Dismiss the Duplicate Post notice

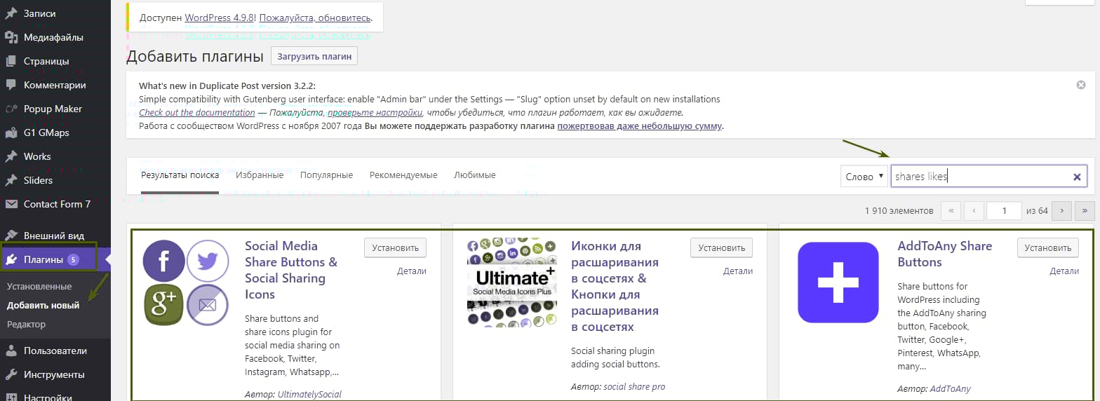(1081, 85)
